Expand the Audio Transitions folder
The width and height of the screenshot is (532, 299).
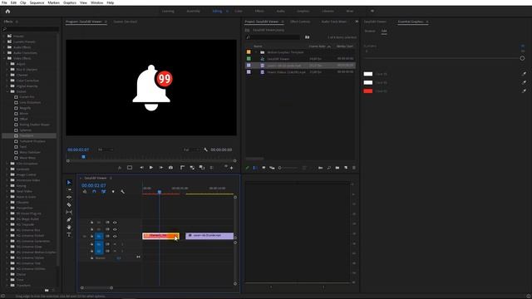coord(4,53)
